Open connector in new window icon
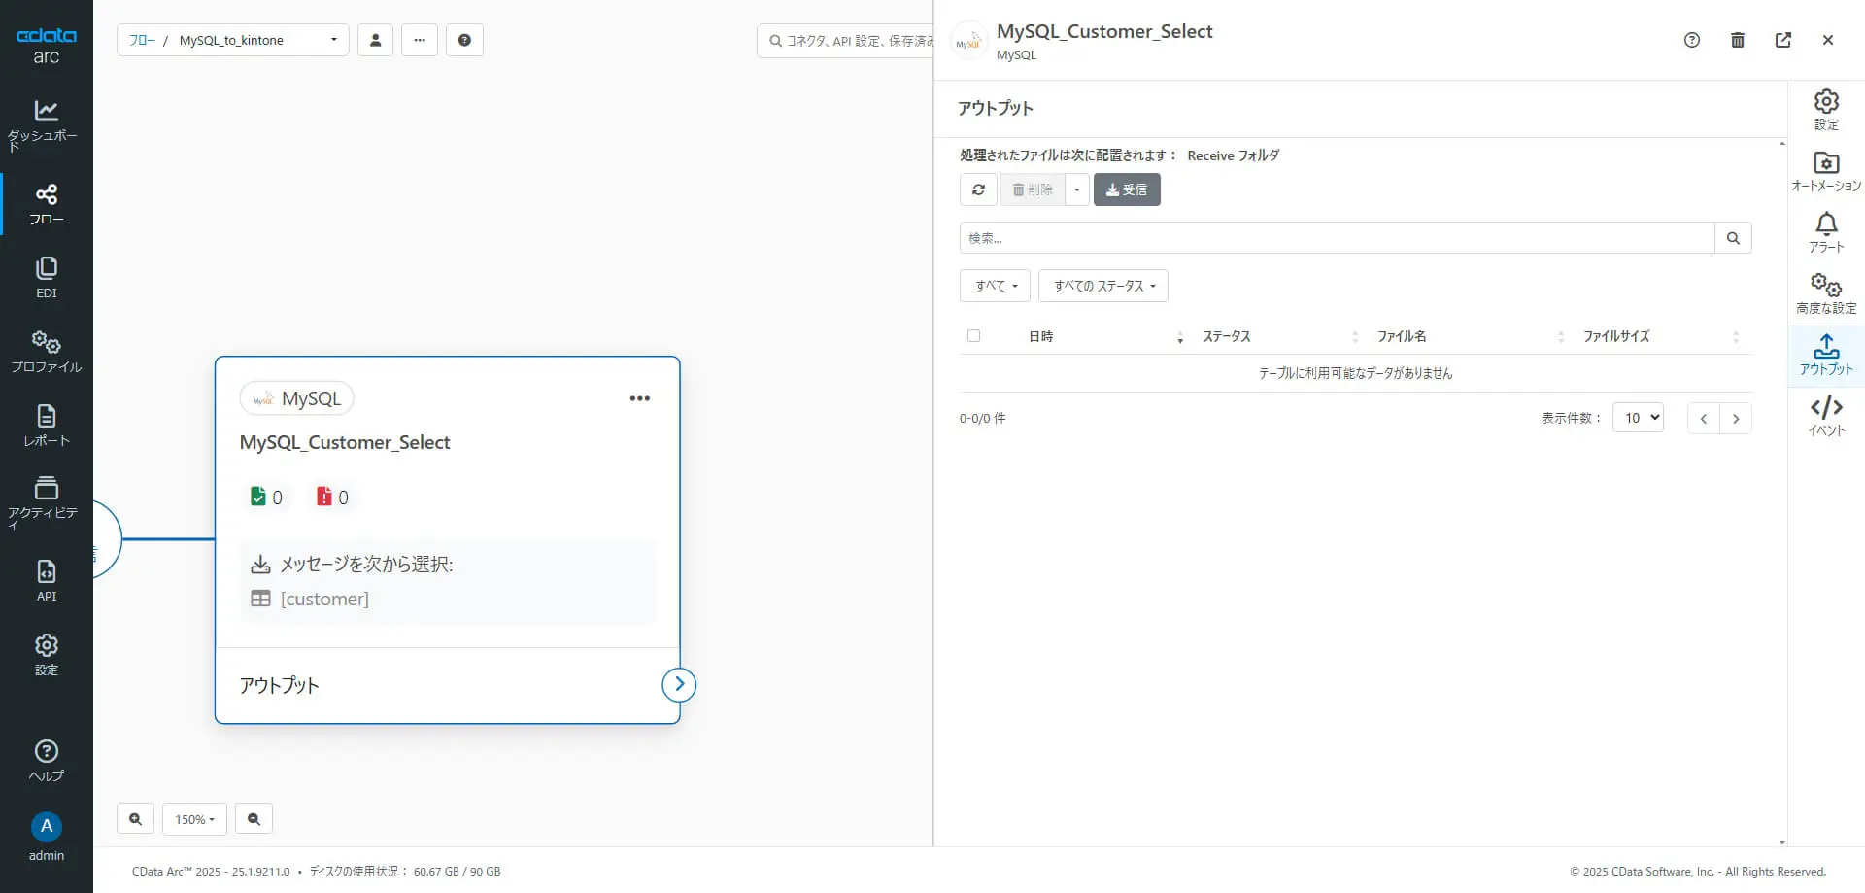This screenshot has height=893, width=1865. (x=1783, y=40)
